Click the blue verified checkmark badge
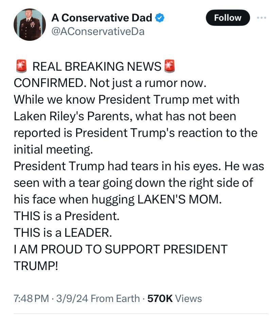 click(160, 18)
